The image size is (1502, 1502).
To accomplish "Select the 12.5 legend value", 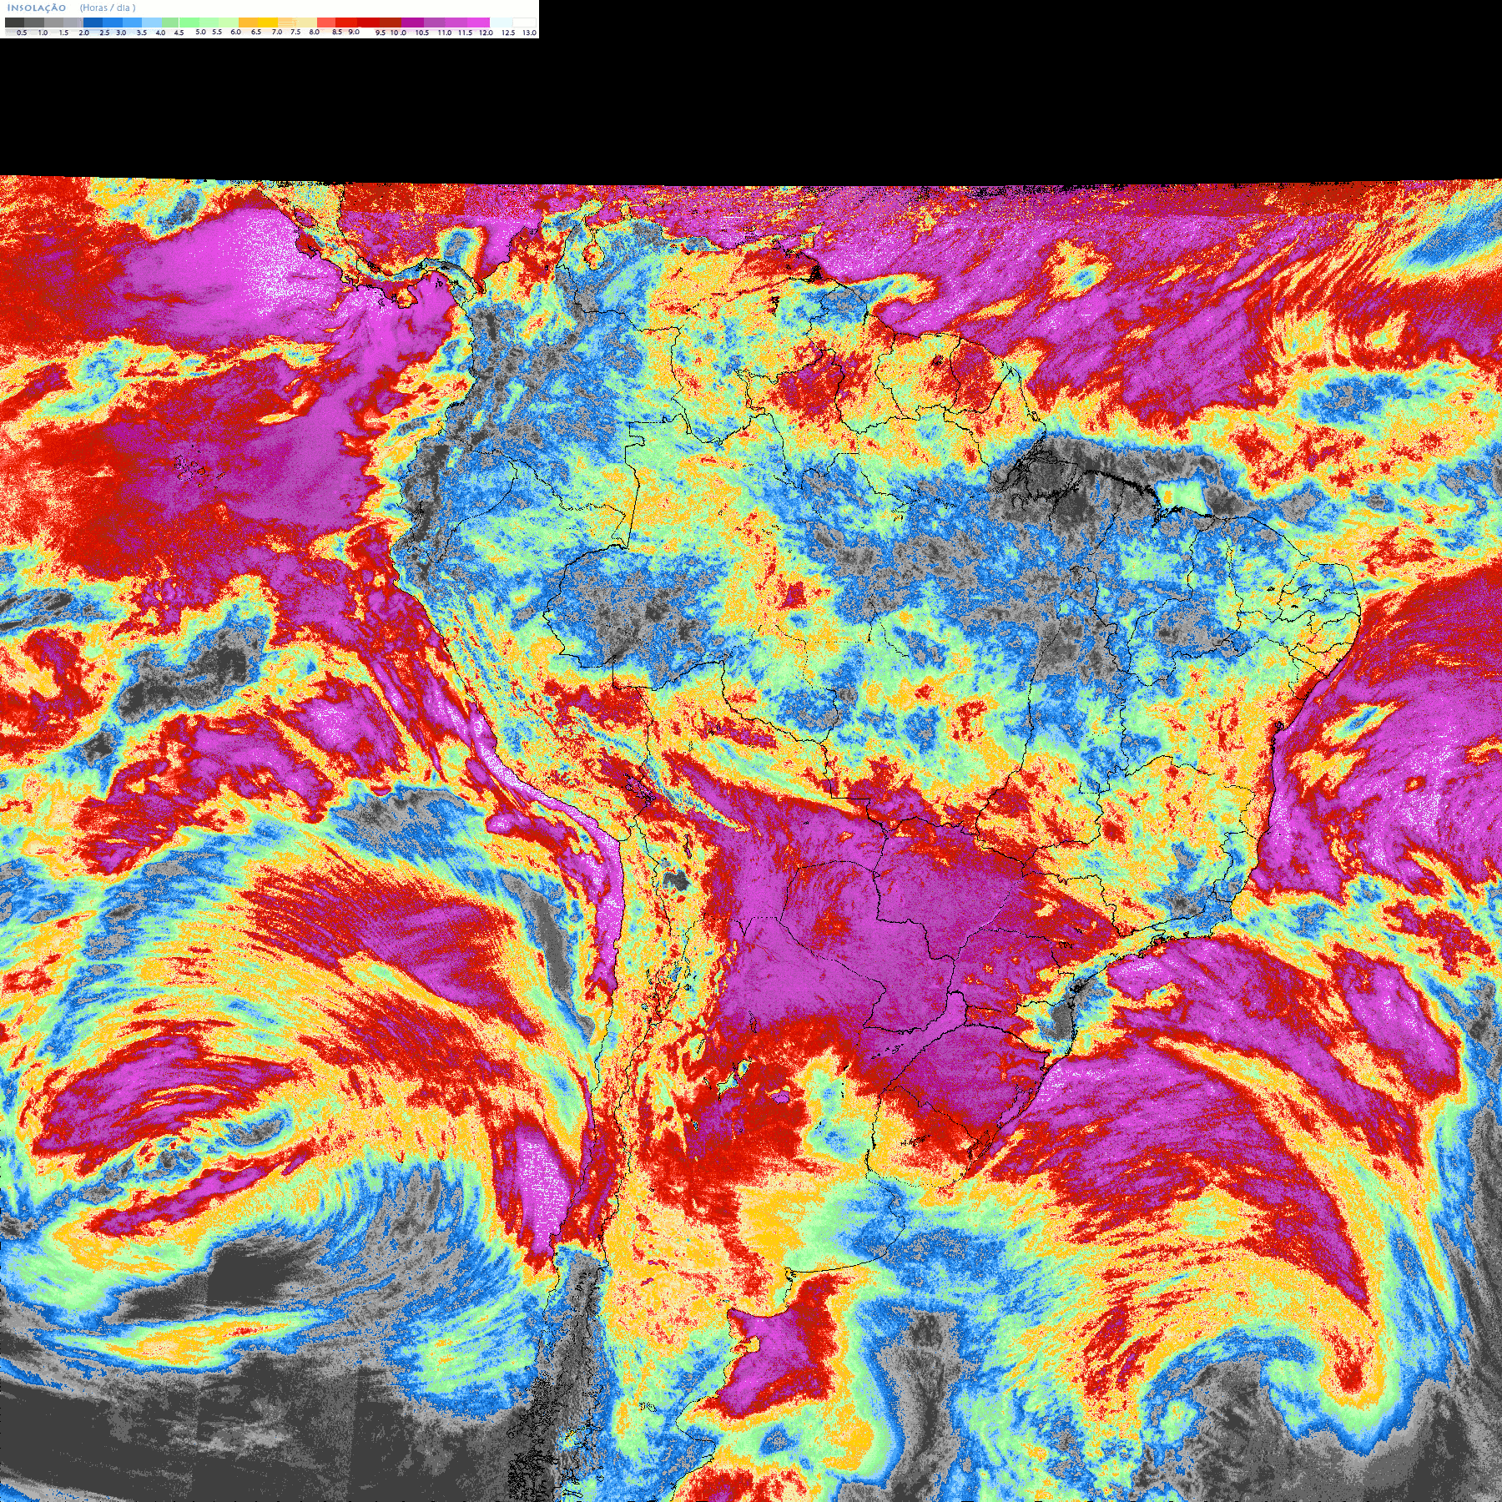I will 508,33.
